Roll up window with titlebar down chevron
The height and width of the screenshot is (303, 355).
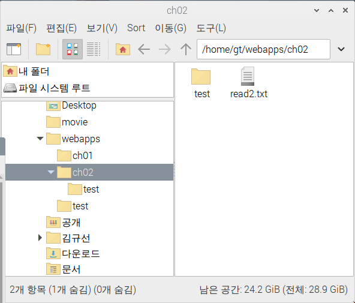click(317, 10)
